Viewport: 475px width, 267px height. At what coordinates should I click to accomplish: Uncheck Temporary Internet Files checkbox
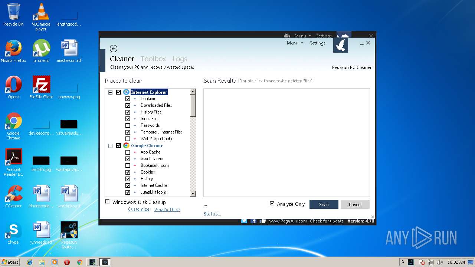tap(128, 132)
